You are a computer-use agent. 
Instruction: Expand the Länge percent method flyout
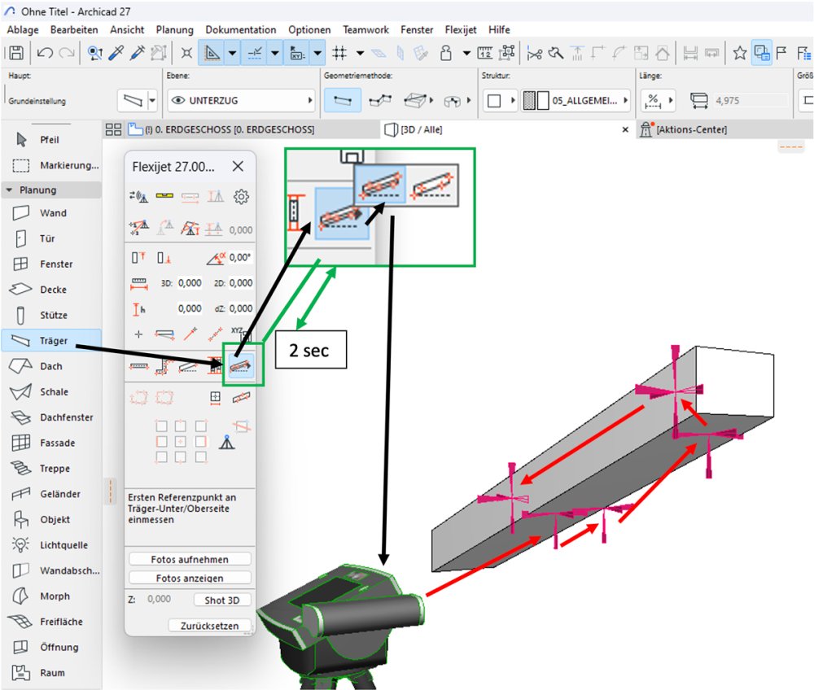[671, 100]
